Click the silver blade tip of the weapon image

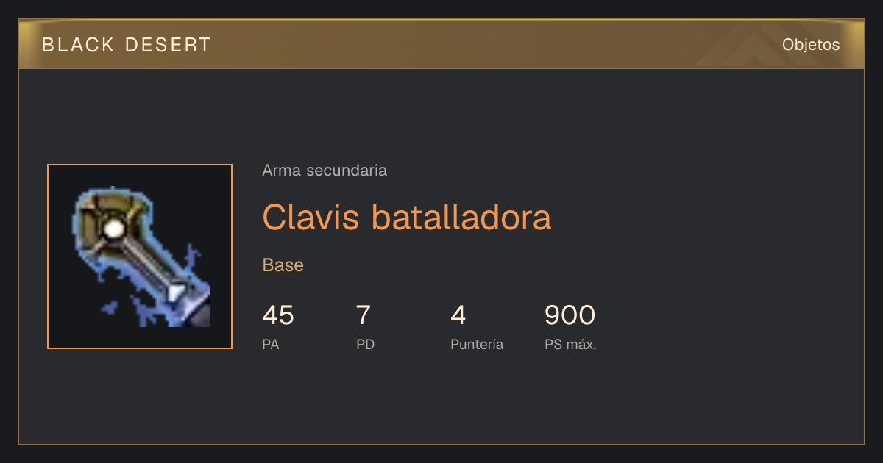coord(176,294)
